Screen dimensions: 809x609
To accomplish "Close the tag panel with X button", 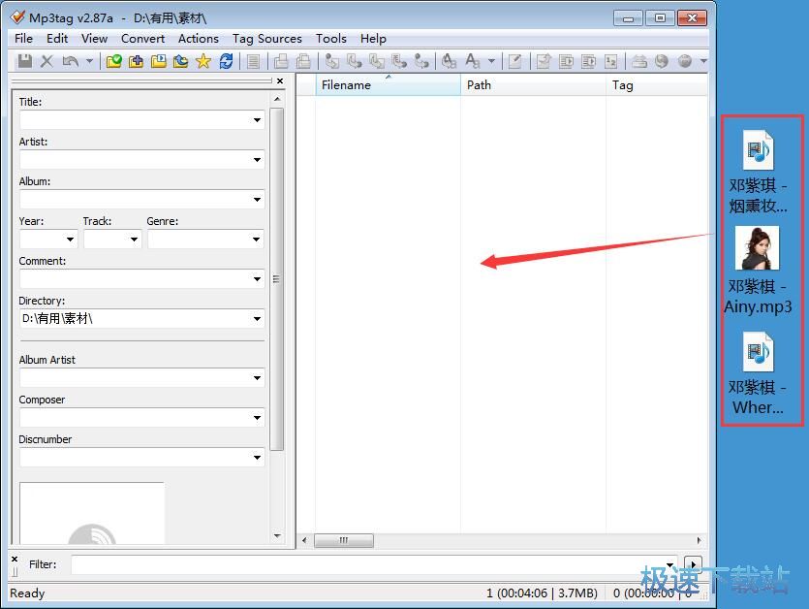I will [x=280, y=81].
